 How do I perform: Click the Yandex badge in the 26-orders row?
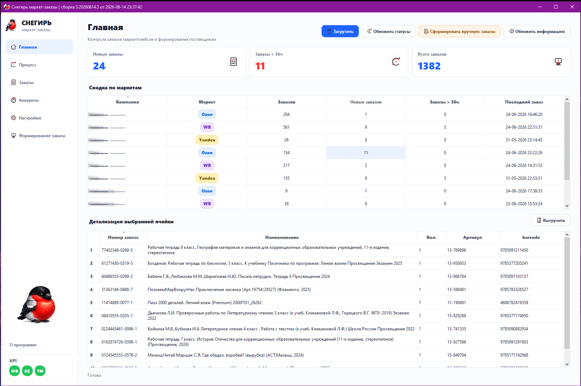(x=207, y=140)
